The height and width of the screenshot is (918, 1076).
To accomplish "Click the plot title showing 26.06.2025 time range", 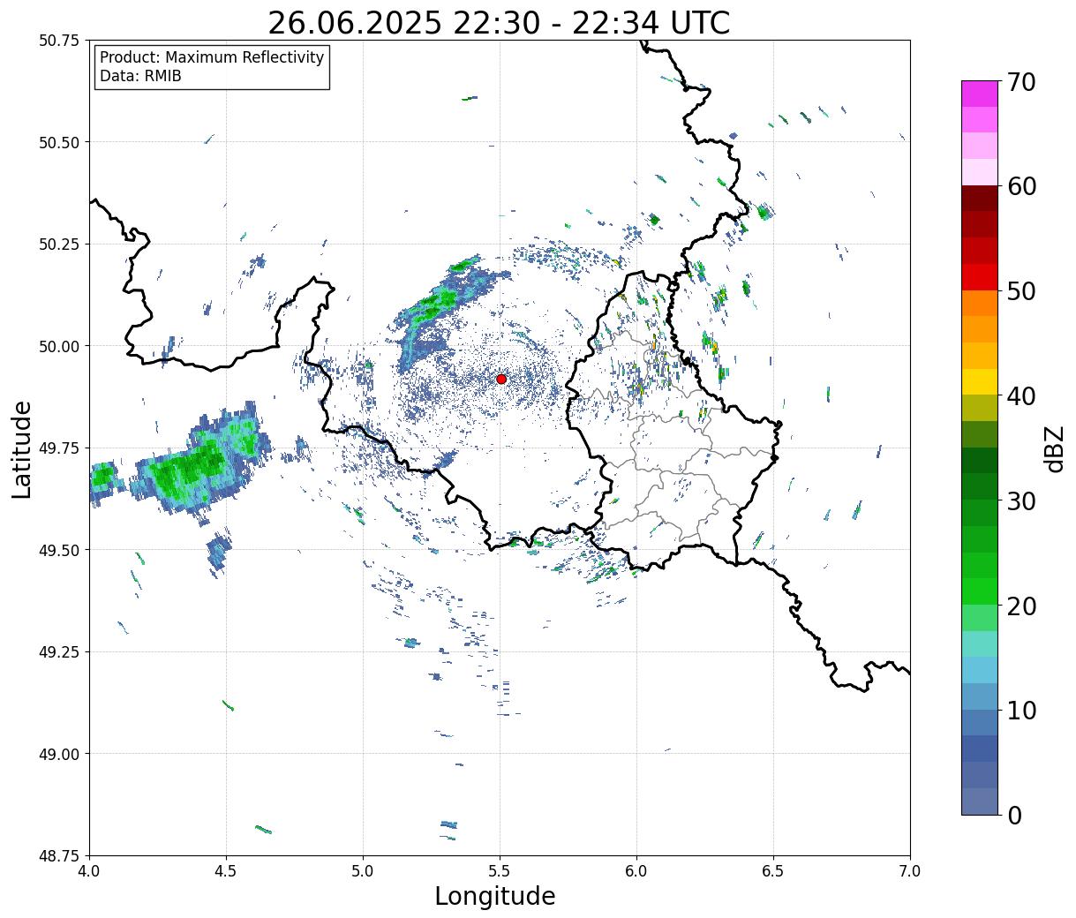I will coord(499,23).
